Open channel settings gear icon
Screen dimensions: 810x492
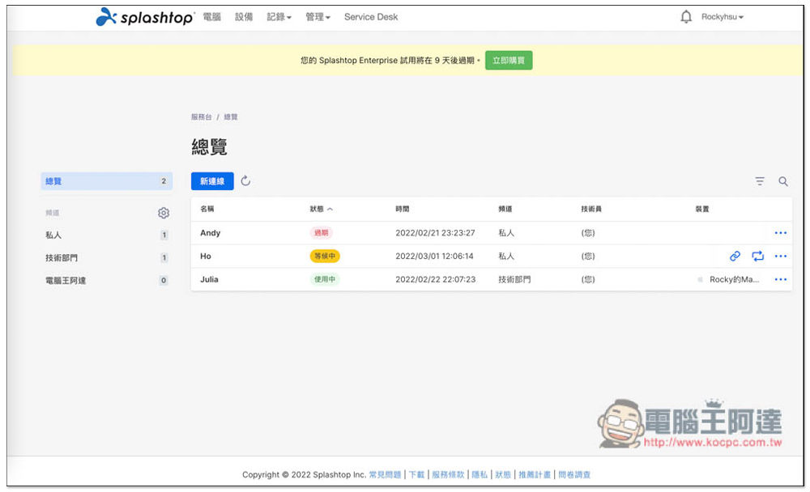(x=164, y=213)
